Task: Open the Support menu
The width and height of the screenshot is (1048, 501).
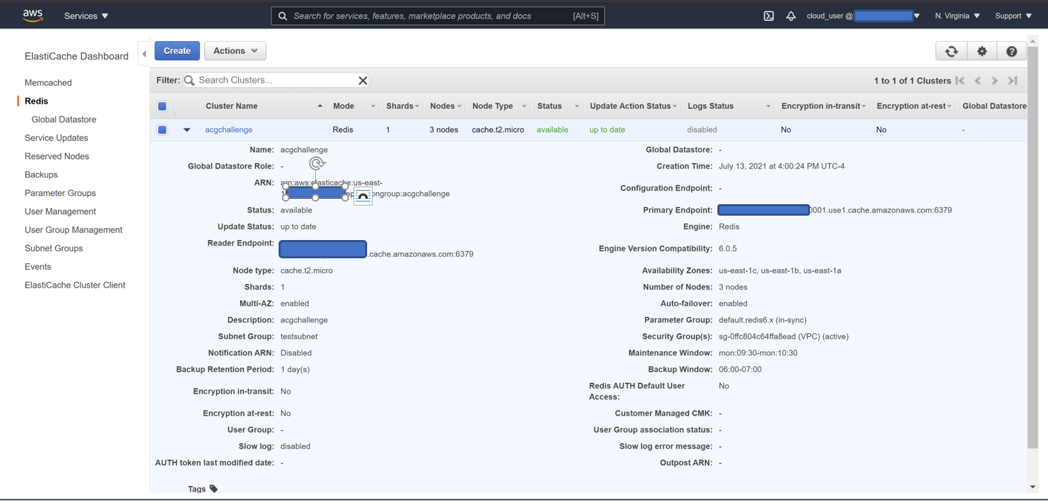Action: pos(1014,16)
